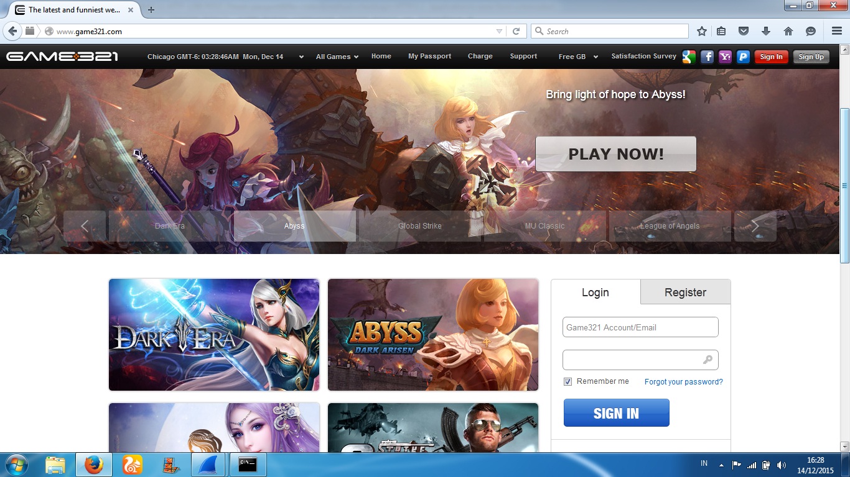Go to Support in the navigation bar
This screenshot has width=850, height=477.
coord(523,56)
